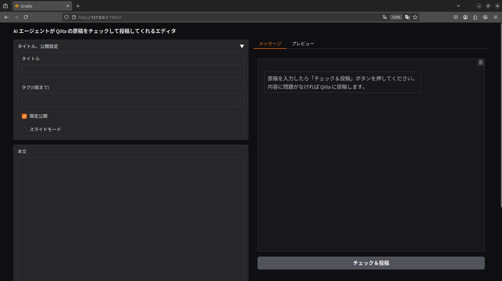The height and width of the screenshot is (281, 502).
Task: Click into the 本文 text area
Action: (131, 219)
